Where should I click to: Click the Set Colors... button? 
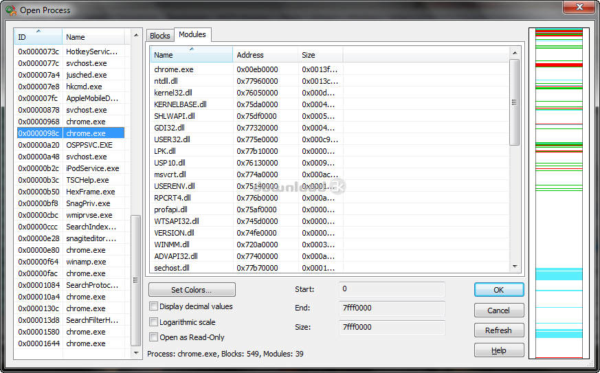click(x=192, y=290)
